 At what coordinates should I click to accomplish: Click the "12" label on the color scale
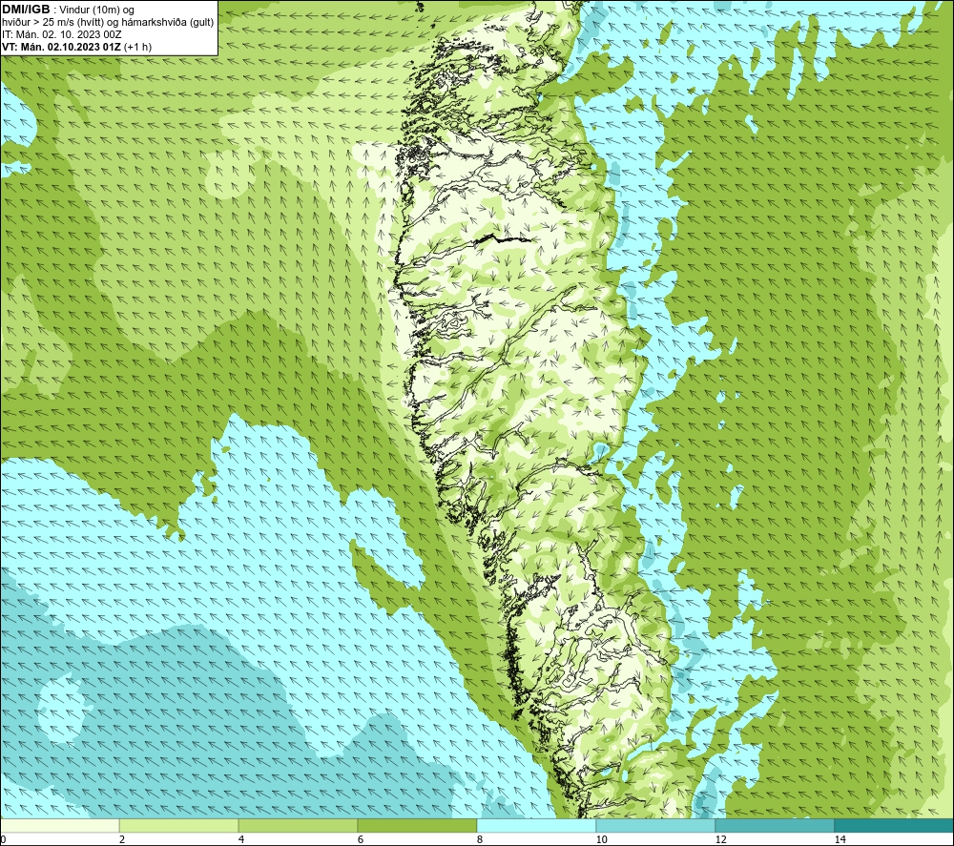[x=721, y=839]
